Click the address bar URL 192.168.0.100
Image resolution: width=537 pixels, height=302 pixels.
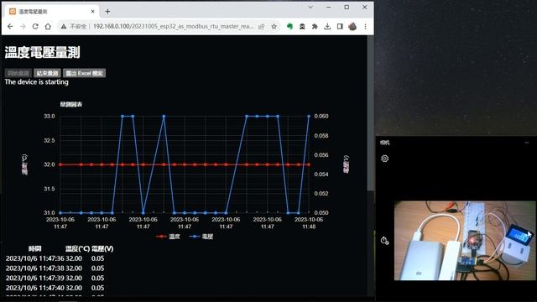[x=174, y=26]
